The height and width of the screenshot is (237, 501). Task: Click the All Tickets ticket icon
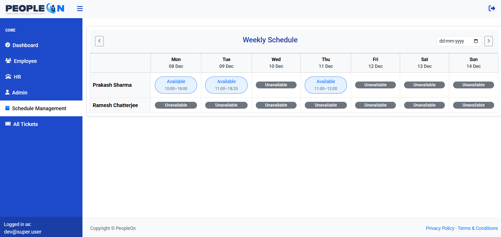point(8,124)
